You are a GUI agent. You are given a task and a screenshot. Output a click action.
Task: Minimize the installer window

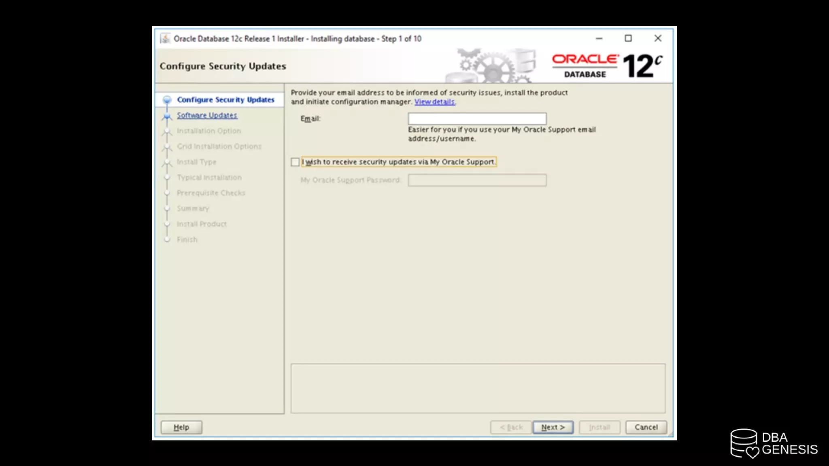click(599, 38)
